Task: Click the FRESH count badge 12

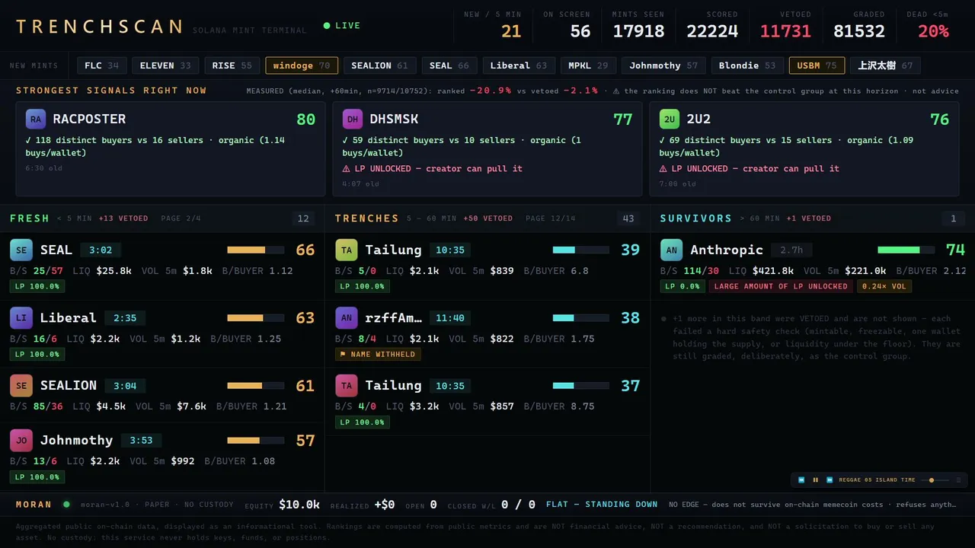Action: click(303, 218)
